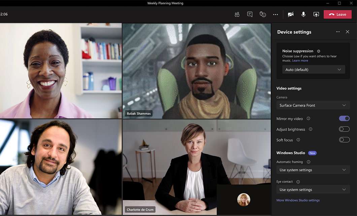Screen dimensions: 357x216
Task: Disable the Mirror my video toggle
Action: [344, 118]
